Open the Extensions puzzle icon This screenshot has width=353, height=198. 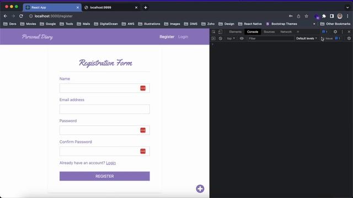click(x=324, y=16)
